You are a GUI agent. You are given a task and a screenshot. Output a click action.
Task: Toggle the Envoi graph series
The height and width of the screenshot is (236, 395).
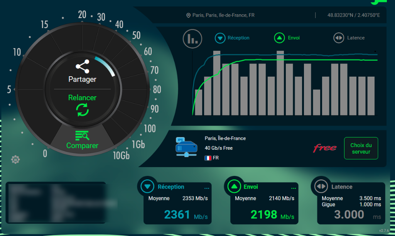click(279, 38)
